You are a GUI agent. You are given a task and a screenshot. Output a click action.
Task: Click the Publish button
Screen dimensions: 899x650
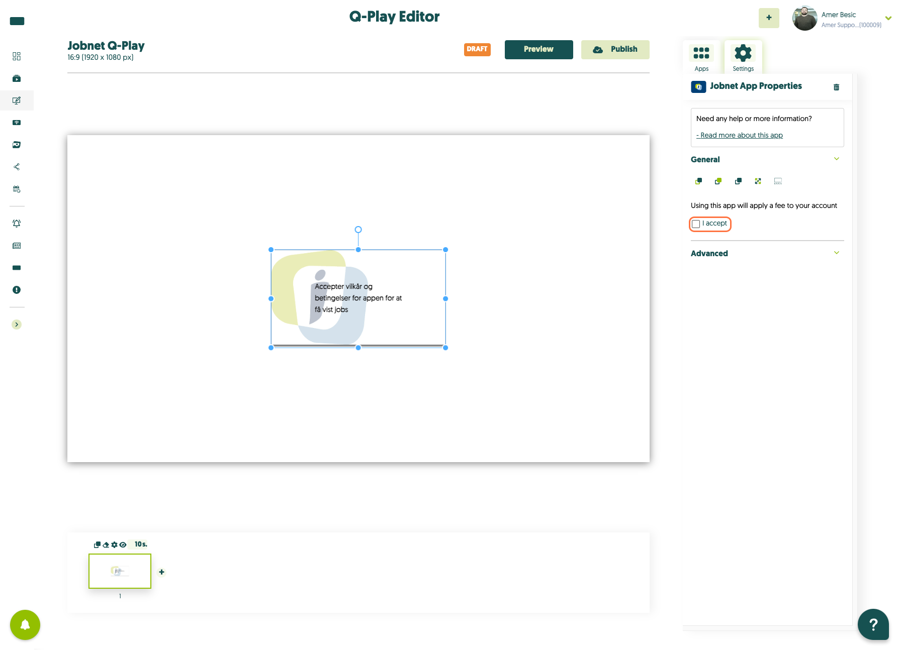(615, 50)
